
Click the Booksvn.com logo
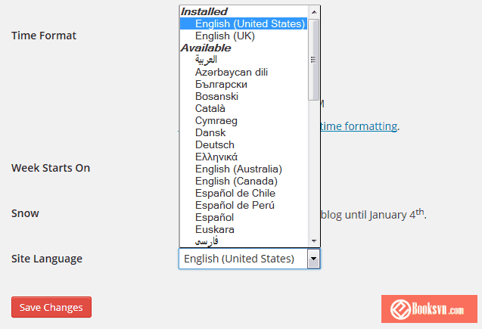(429, 309)
